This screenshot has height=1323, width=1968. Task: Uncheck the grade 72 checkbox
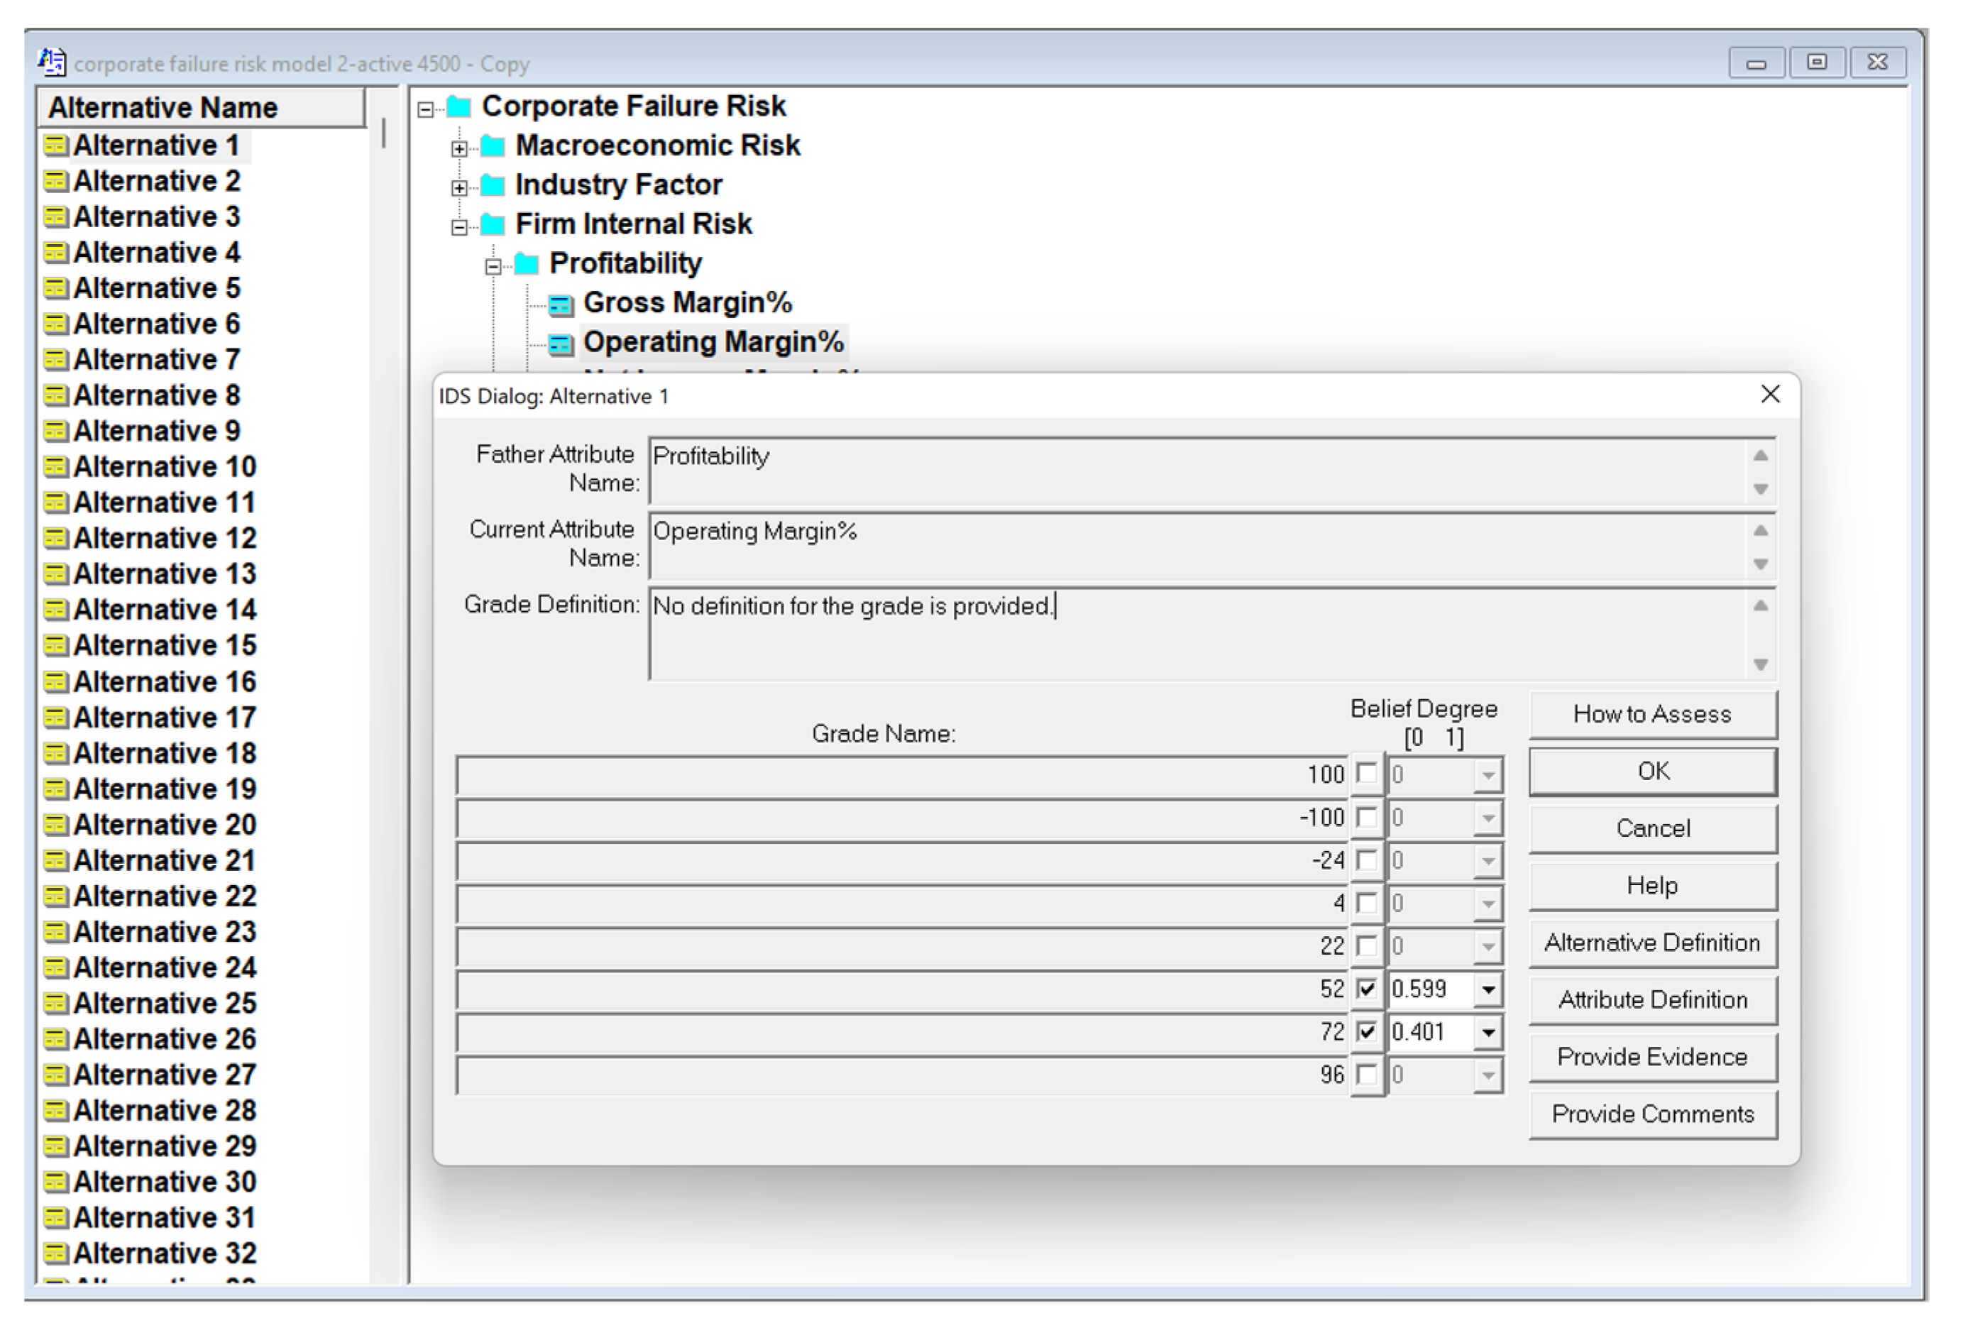click(x=1367, y=1032)
